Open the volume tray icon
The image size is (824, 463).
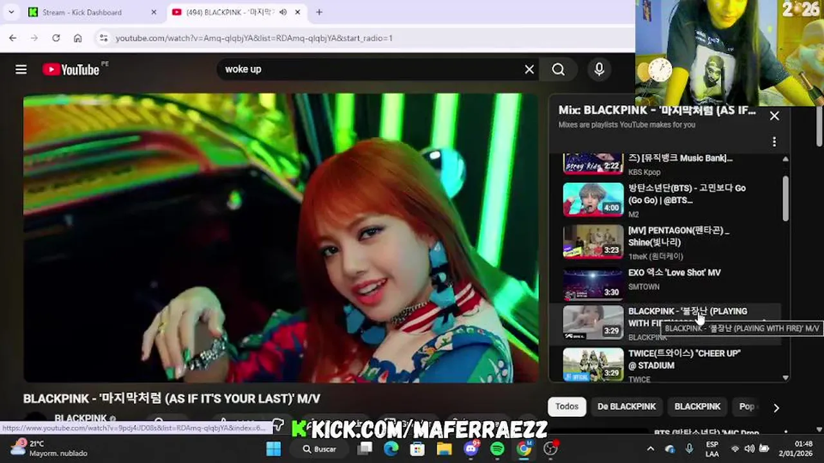(749, 449)
